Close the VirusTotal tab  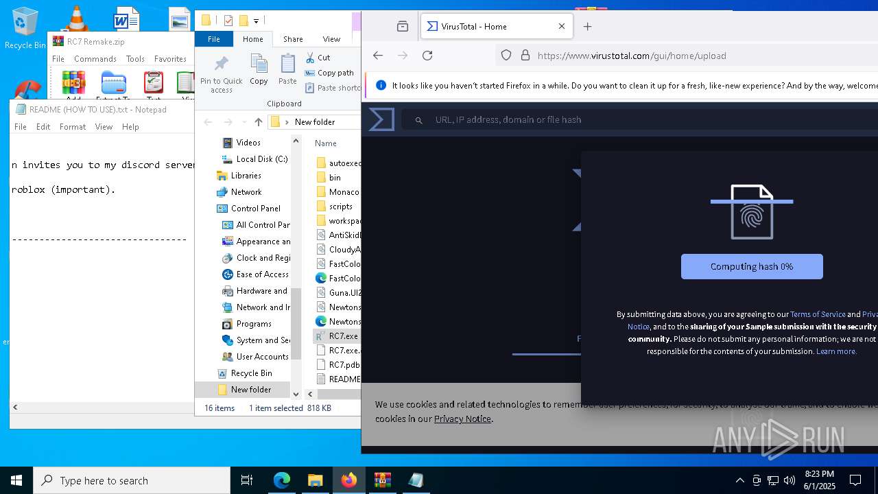tap(562, 26)
